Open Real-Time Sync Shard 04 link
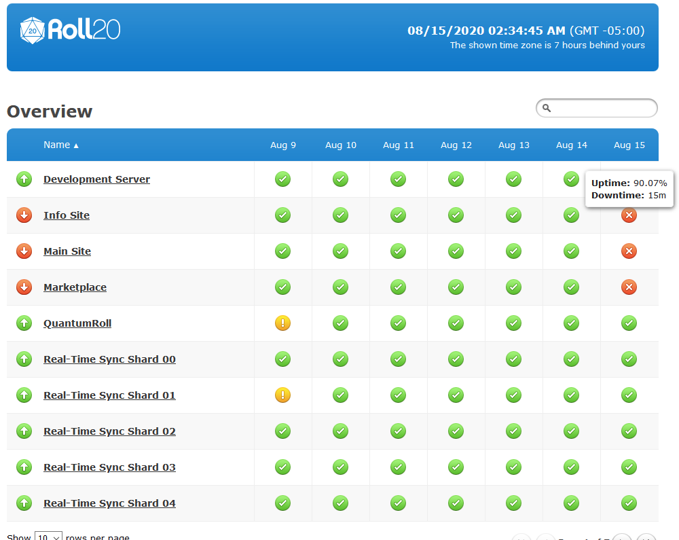Viewport: 679px width, 540px height. coord(109,503)
